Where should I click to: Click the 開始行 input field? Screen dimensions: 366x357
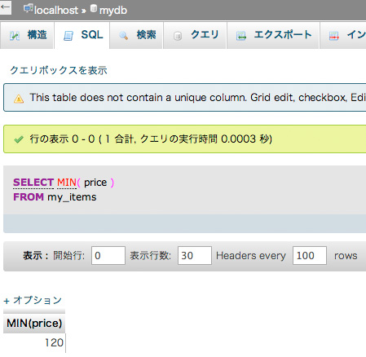tap(108, 255)
